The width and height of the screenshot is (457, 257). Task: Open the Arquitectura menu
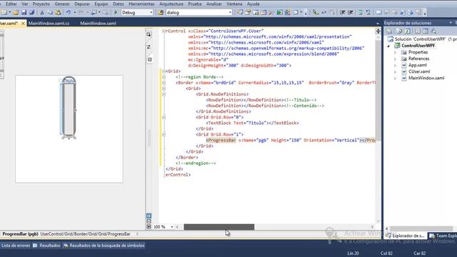171,4
